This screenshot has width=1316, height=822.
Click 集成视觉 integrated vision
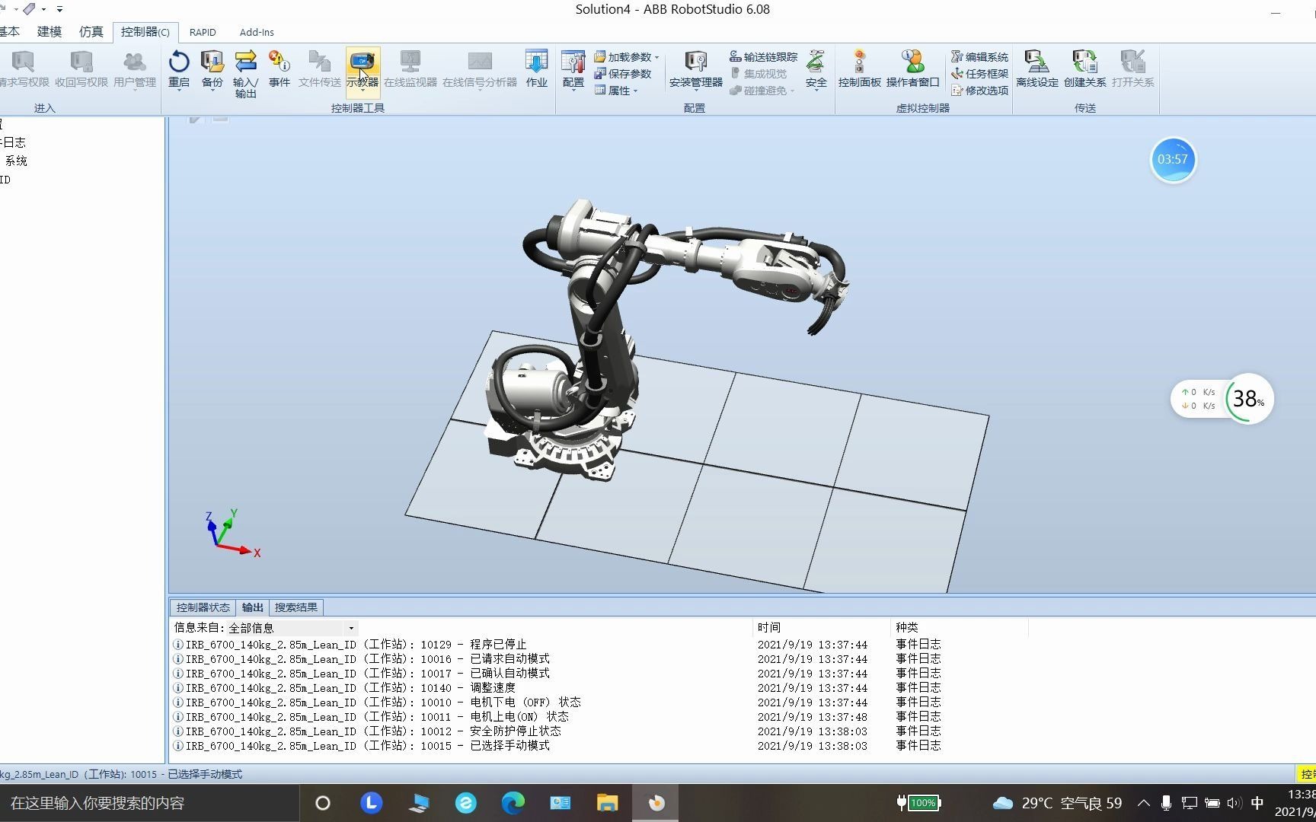point(759,74)
